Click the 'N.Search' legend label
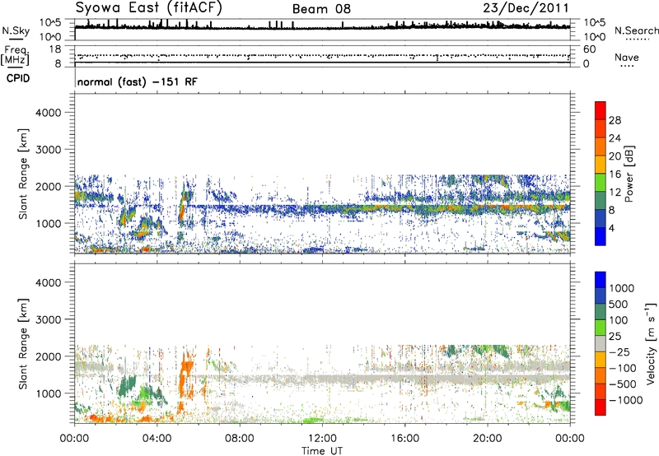 point(636,30)
